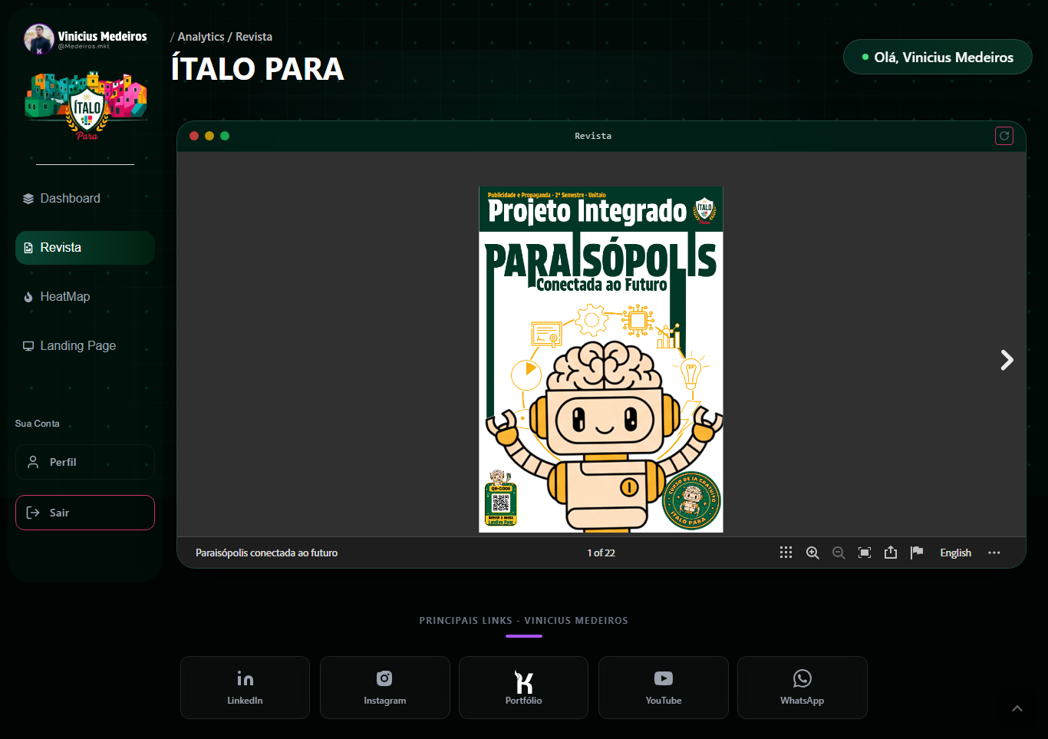This screenshot has width=1048, height=739.
Task: Open the English language selector
Action: (x=955, y=553)
